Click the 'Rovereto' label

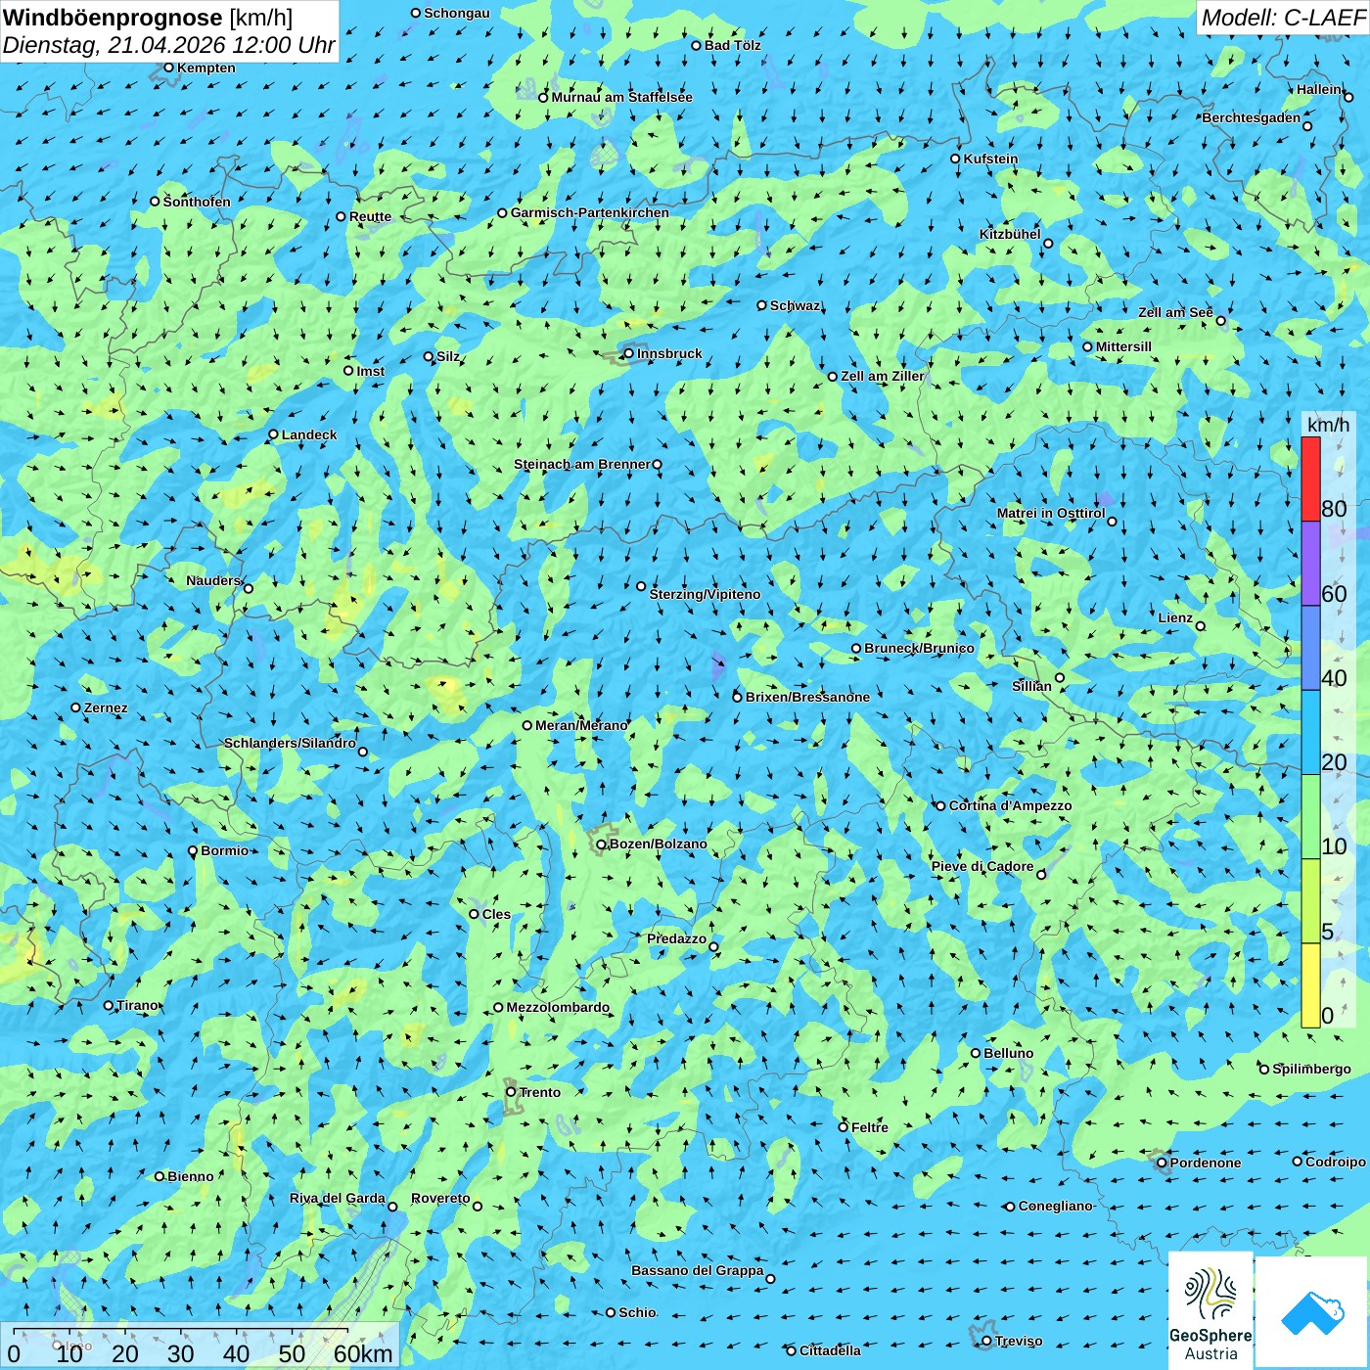pyautogui.click(x=440, y=1198)
